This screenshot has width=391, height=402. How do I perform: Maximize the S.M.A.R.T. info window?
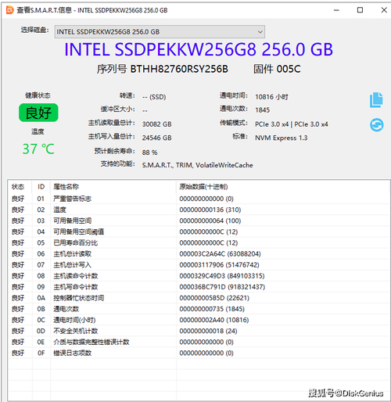[x=360, y=10]
